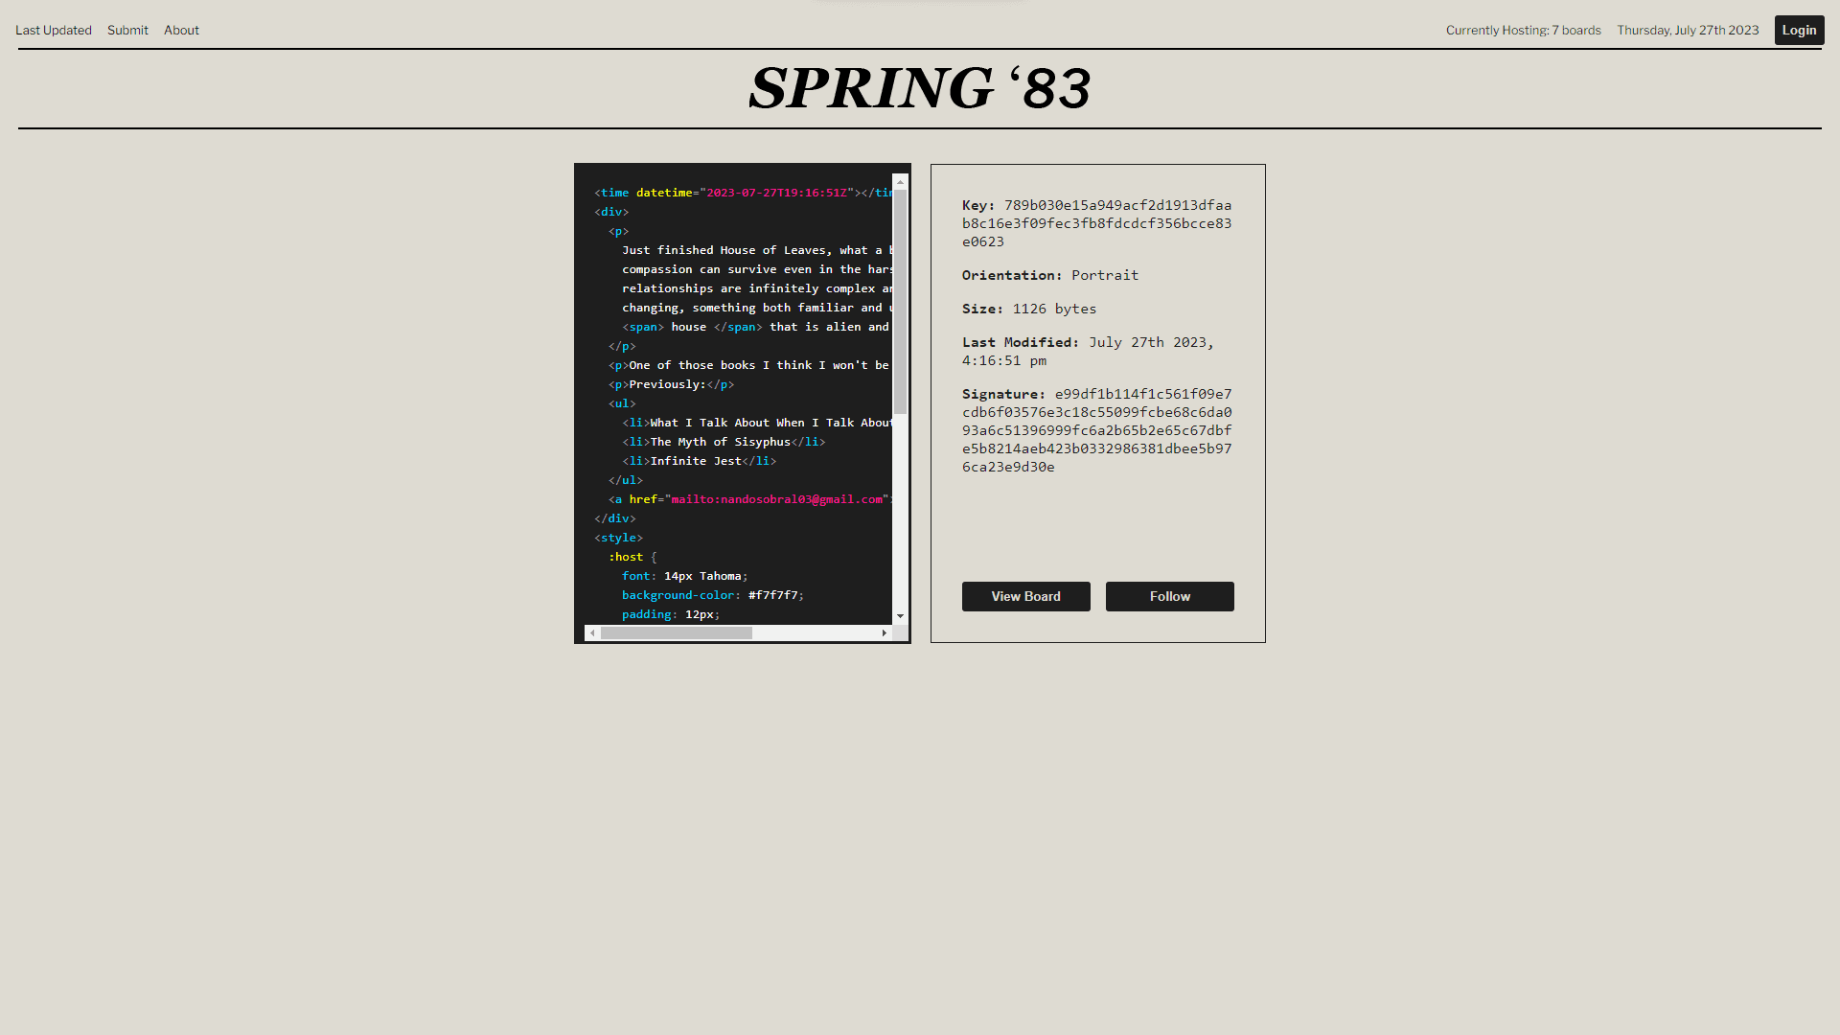Click the View Board button
The height and width of the screenshot is (1035, 1840).
pyautogui.click(x=1025, y=596)
